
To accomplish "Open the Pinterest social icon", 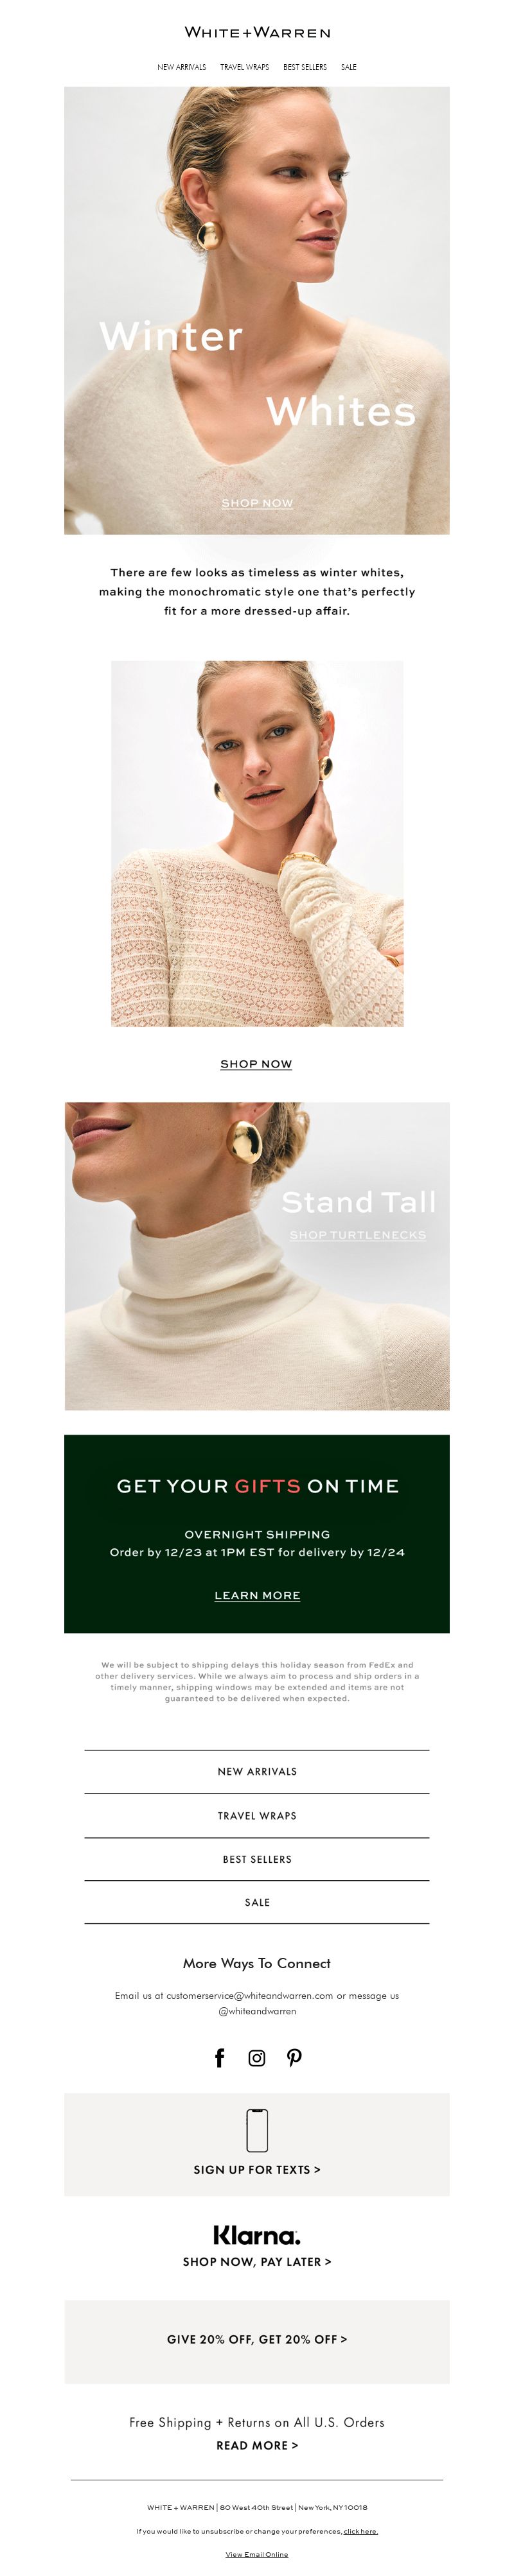I will [294, 2057].
